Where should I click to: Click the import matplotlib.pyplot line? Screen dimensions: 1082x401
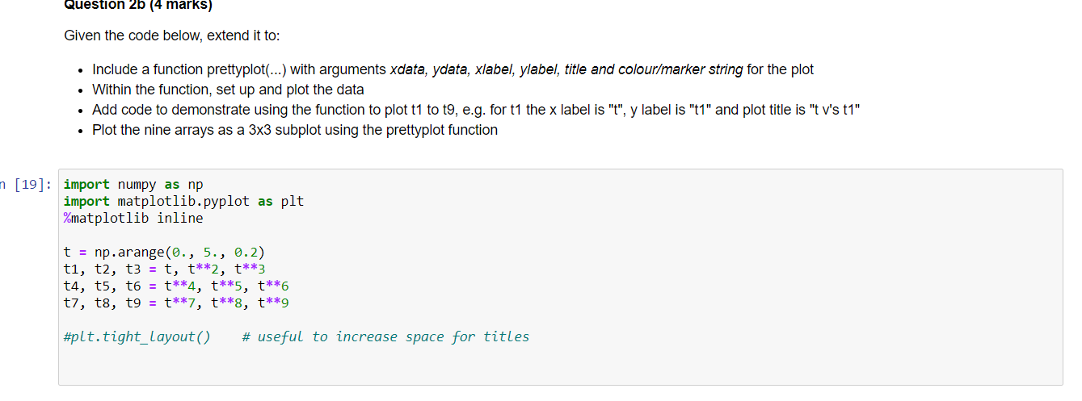(183, 201)
